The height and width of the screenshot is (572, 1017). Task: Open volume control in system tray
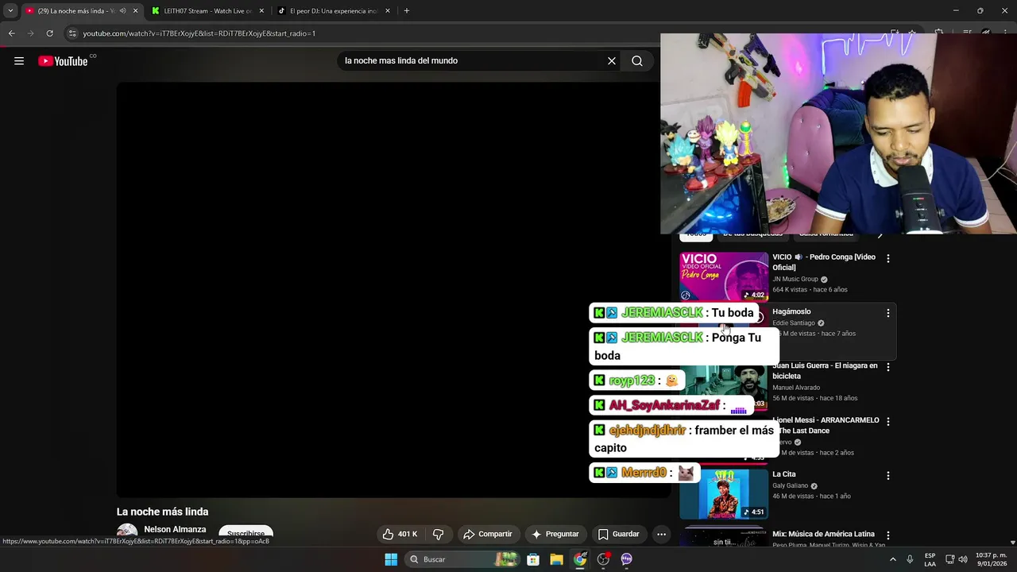[x=963, y=559]
